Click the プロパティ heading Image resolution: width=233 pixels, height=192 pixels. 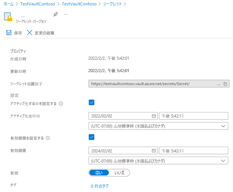[18, 51]
